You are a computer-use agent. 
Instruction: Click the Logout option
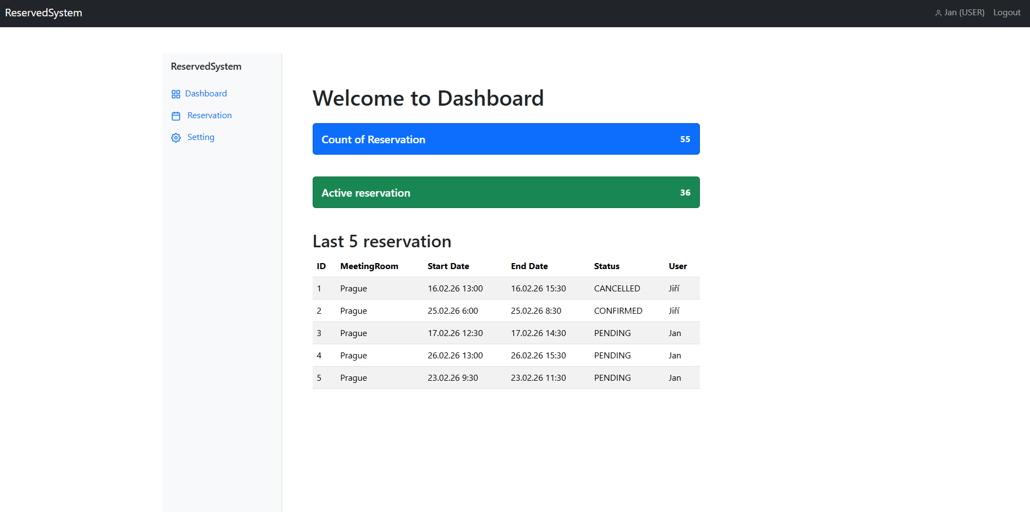coord(1007,12)
